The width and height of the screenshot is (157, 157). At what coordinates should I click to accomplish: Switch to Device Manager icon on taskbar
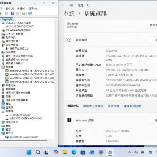coord(110,152)
